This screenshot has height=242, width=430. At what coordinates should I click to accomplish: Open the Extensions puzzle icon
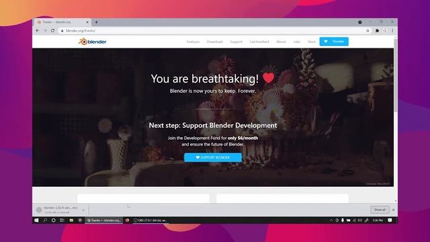377,31
